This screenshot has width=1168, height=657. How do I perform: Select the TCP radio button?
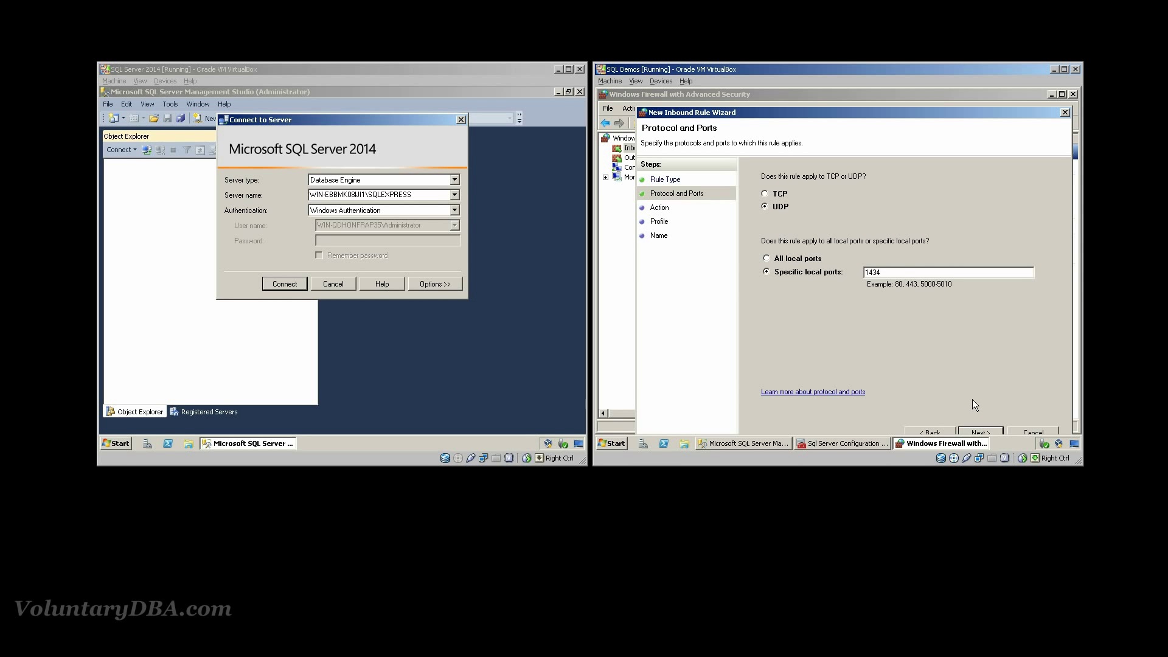pyautogui.click(x=765, y=193)
